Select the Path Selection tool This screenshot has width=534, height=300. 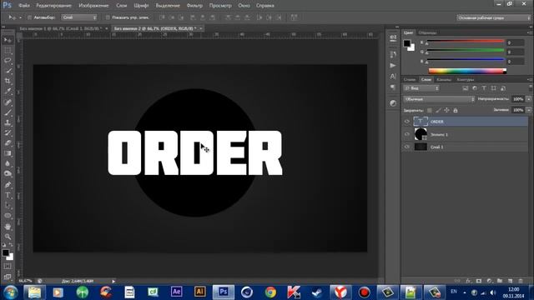tap(8, 206)
